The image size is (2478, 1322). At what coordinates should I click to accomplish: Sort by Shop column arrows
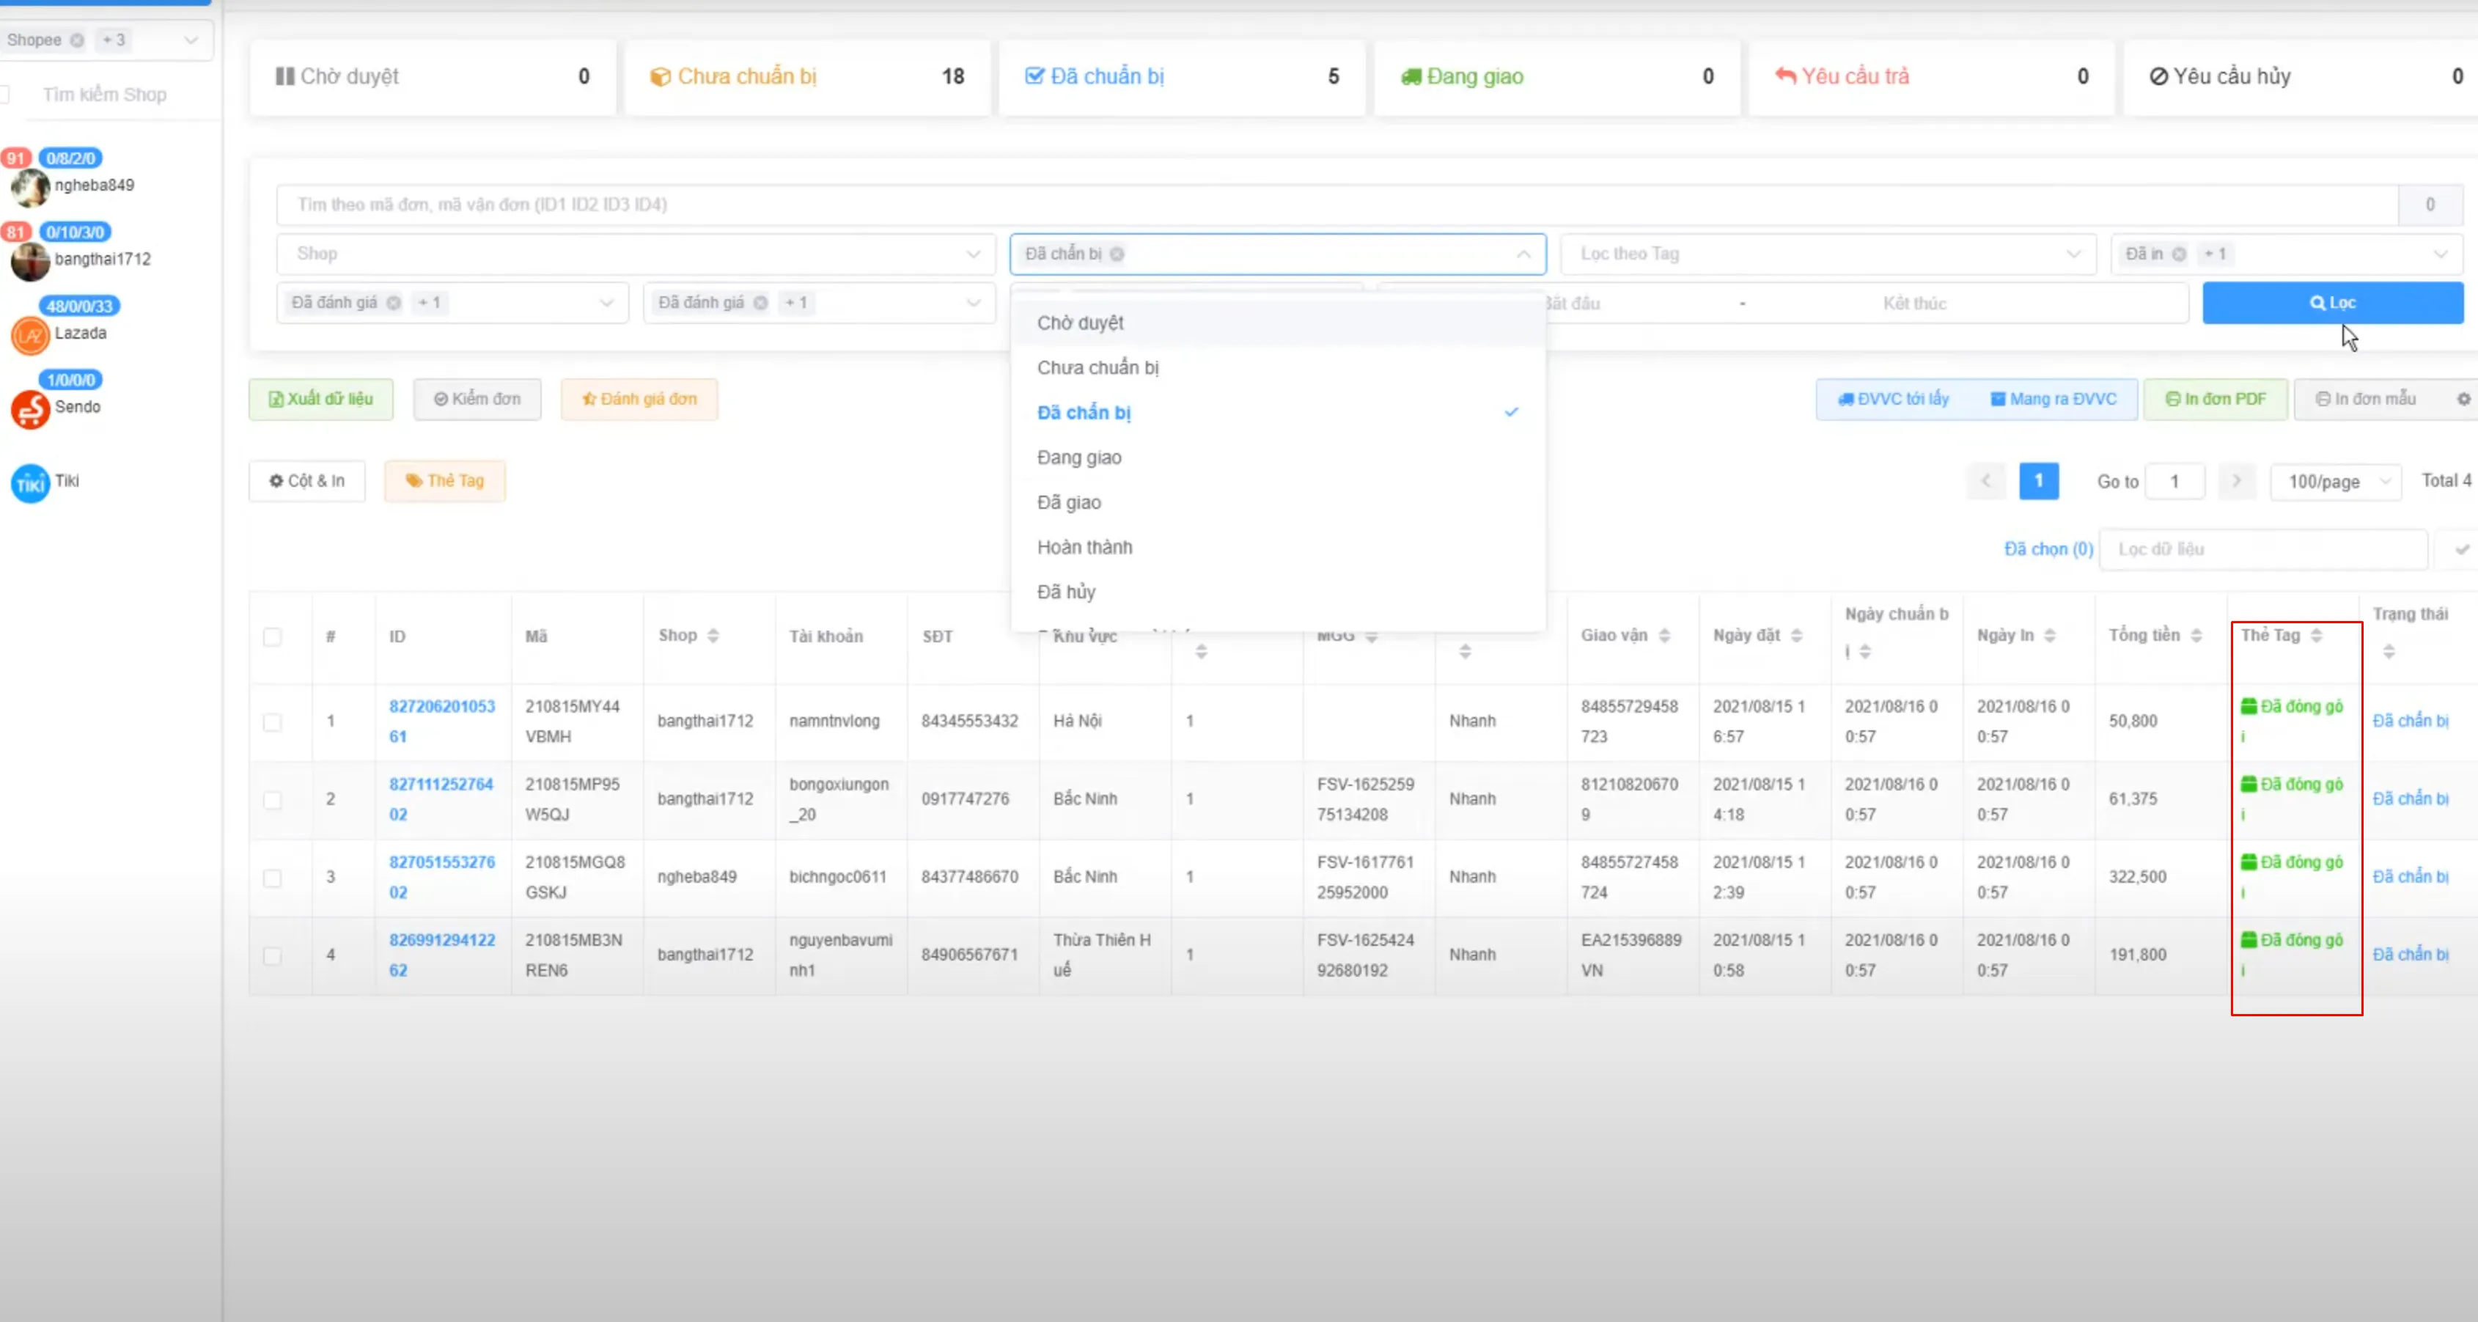point(713,636)
